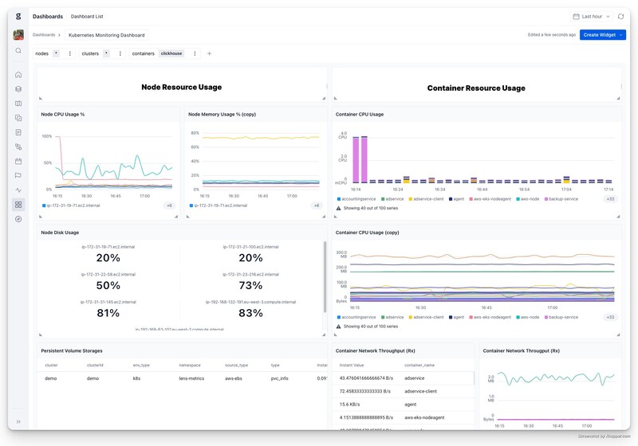Toggle the accountingservice series in Container CPU Usage legend
Image resolution: width=638 pixels, height=446 pixels.
pos(356,198)
